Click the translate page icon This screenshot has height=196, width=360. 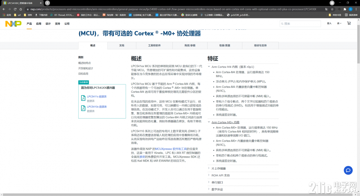[326, 9]
